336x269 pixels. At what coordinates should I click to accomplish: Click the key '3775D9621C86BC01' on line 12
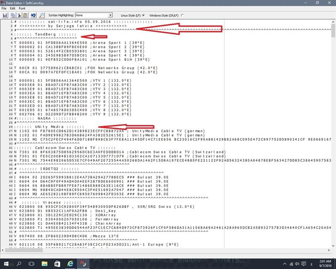pyautogui.click(x=61, y=68)
